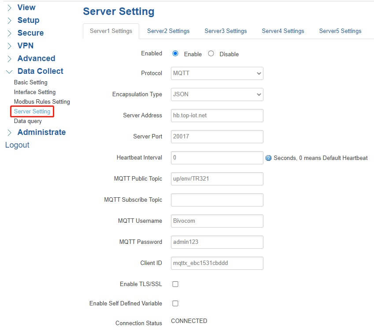Image resolution: width=374 pixels, height=330 pixels.
Task: Expand the Administrate menu chevron
Action: 9,133
